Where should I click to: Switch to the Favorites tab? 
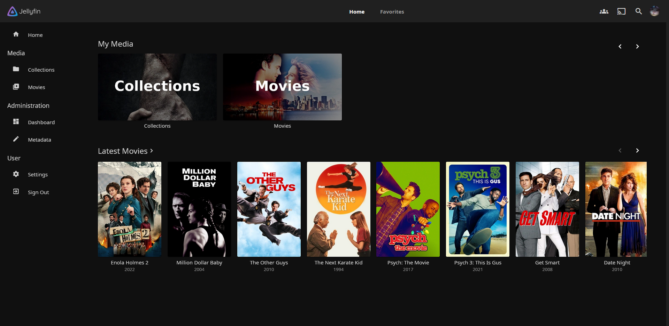click(392, 12)
